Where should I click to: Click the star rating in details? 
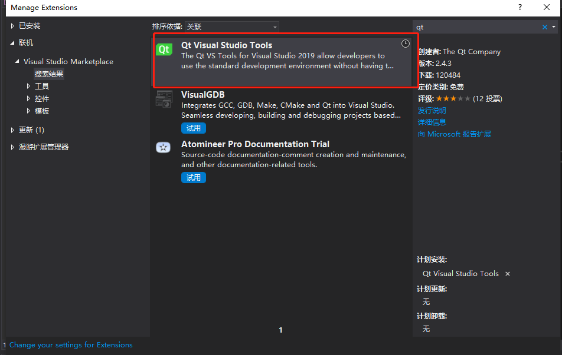coord(453,99)
